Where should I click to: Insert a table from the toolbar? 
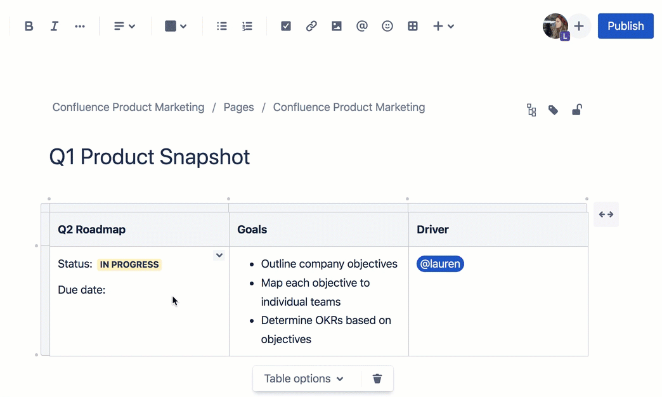(x=413, y=26)
